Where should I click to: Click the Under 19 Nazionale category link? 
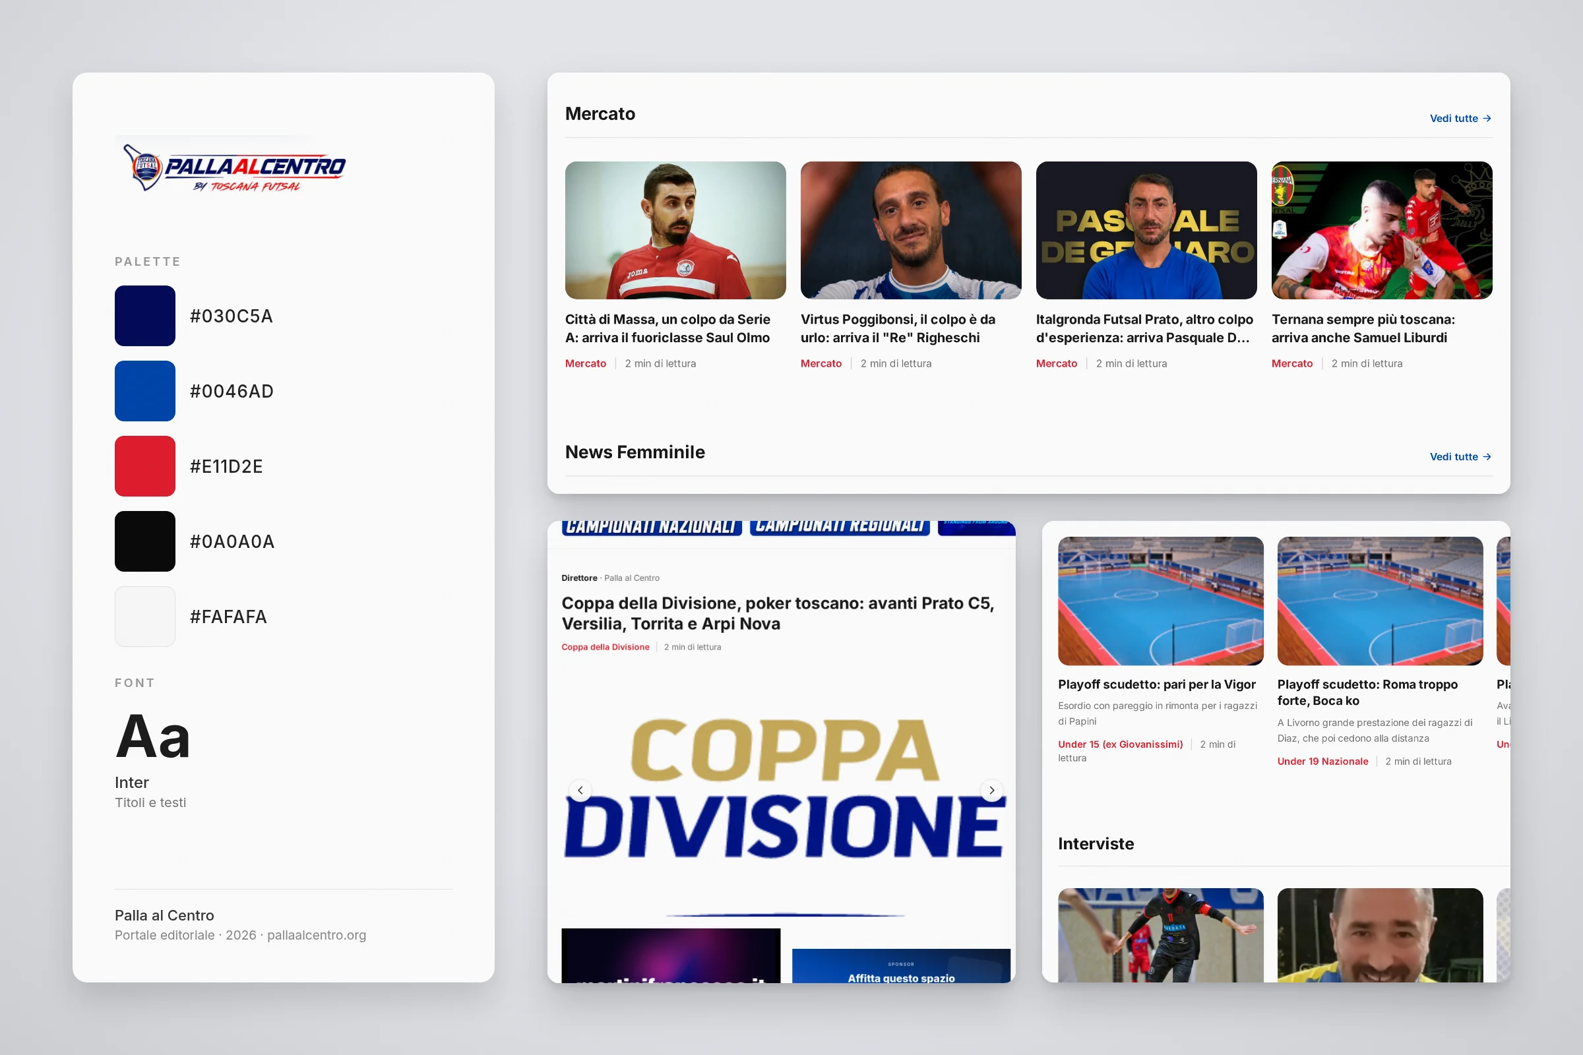[1322, 762]
